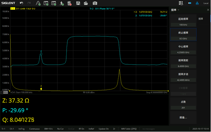This screenshot has height=132, width=211.
Task: Click the dimmed SrcCal status entry
Action: [71, 129]
